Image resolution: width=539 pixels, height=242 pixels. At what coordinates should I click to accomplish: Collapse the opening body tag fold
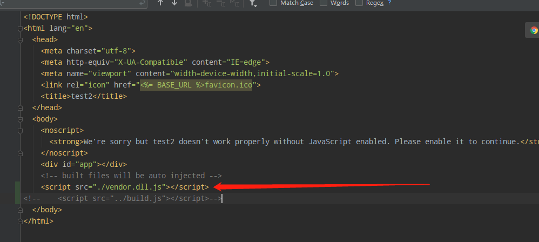click(x=21, y=119)
